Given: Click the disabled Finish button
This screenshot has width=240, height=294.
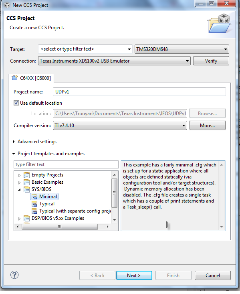Looking at the screenshot, I should (x=173, y=276).
